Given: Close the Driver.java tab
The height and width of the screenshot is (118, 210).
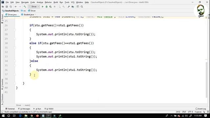Looking at the screenshot, I should (x=18, y=14).
